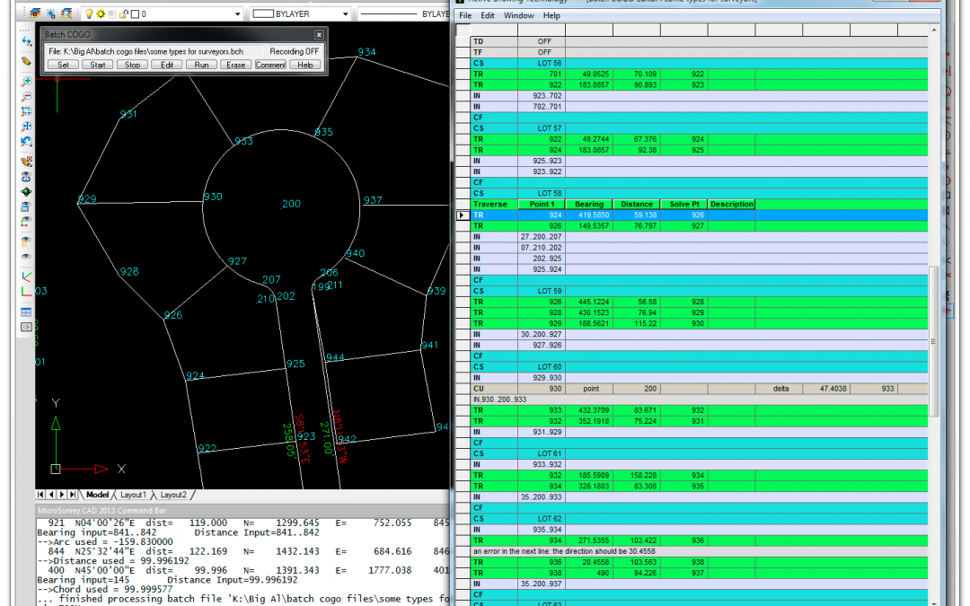Click the zoom previous icon

coord(27,142)
